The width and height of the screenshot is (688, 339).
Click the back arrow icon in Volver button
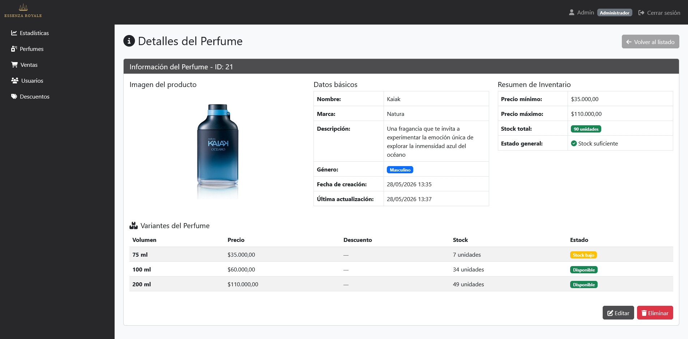629,42
